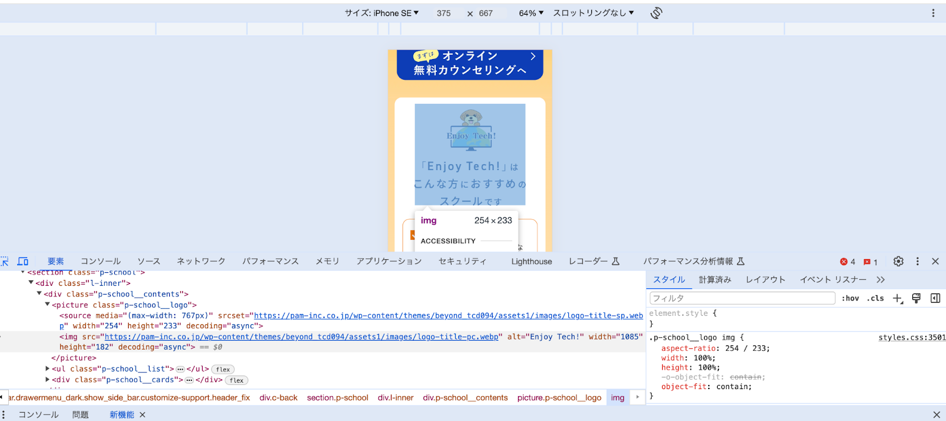The image size is (946, 421).
Task: Select the picture.p-school__logo breadcrumb
Action: (559, 398)
